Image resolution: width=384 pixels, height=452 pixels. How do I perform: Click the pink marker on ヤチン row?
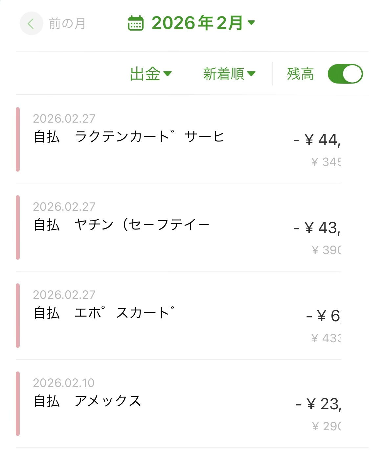tap(18, 227)
